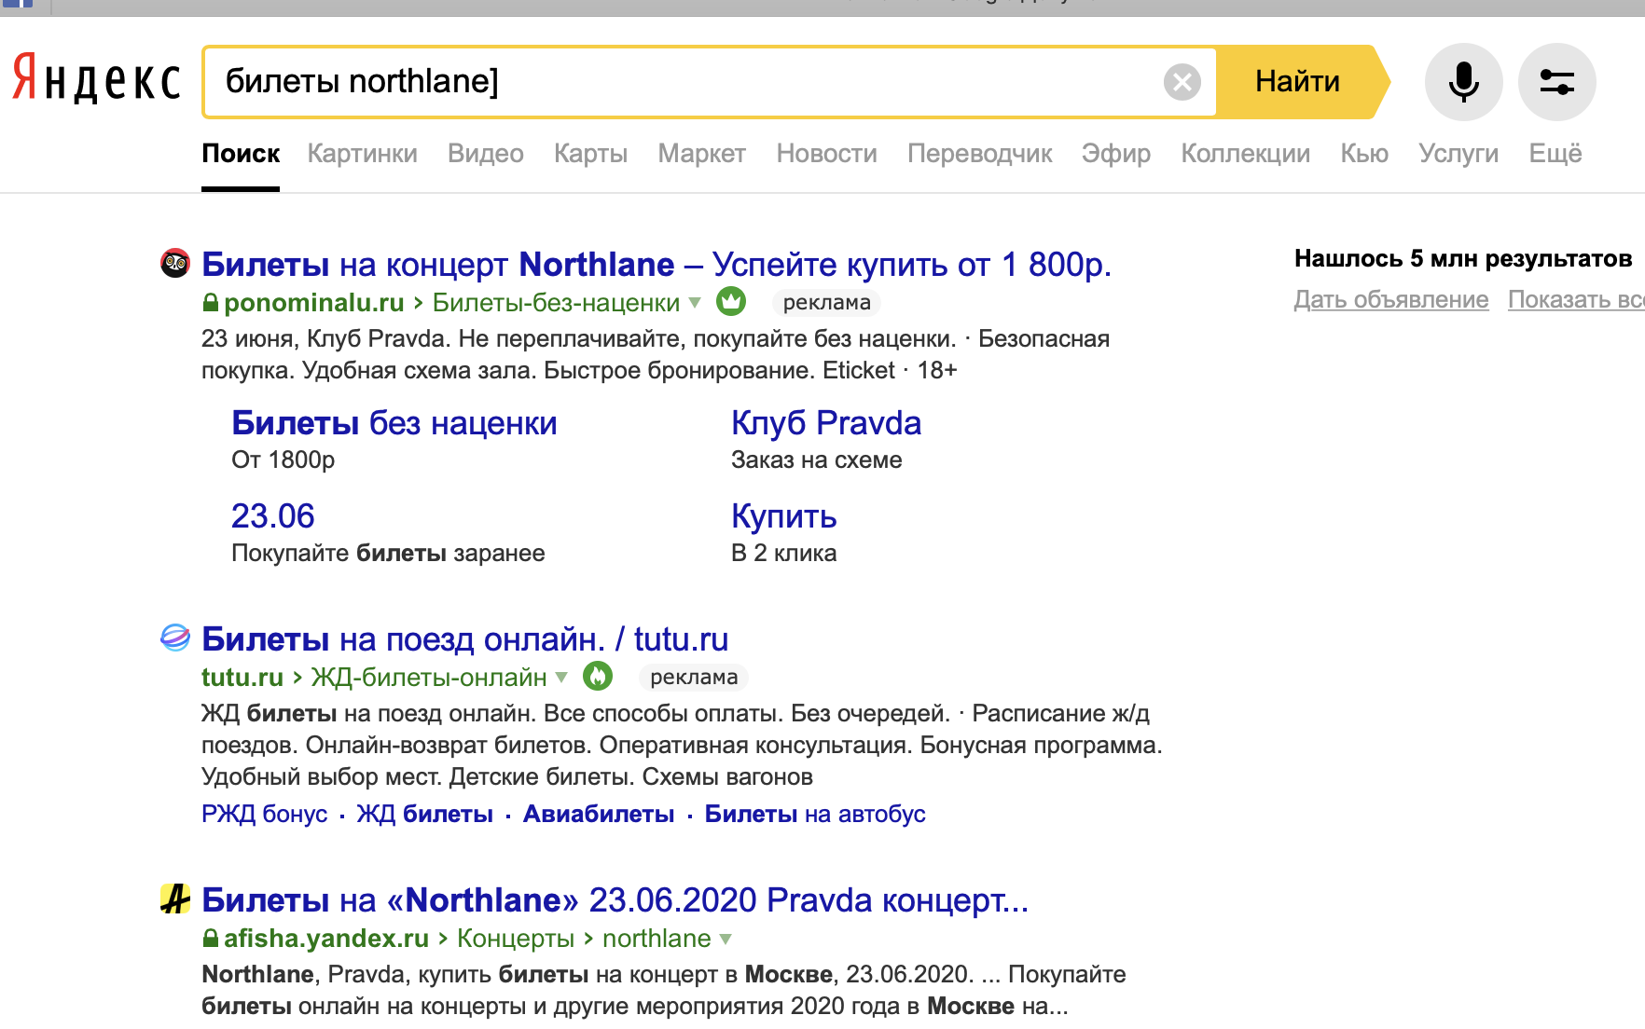The image size is (1645, 1029).
Task: Click the Yandex Afisha favicon icon
Action: pyautogui.click(x=174, y=899)
